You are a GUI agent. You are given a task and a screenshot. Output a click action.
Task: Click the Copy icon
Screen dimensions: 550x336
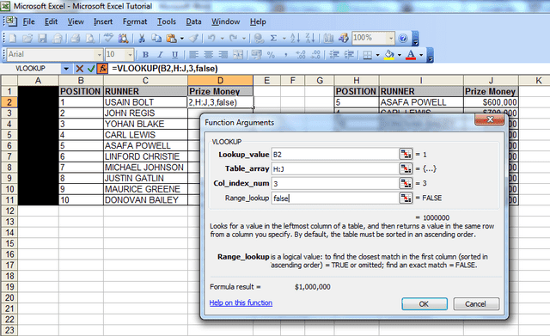156,38
